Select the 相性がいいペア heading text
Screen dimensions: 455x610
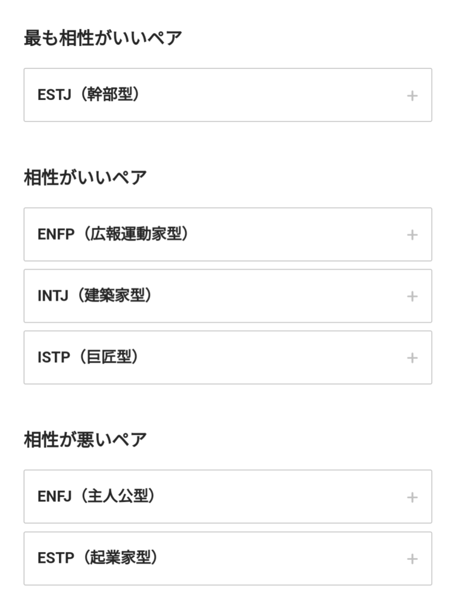pos(85,177)
